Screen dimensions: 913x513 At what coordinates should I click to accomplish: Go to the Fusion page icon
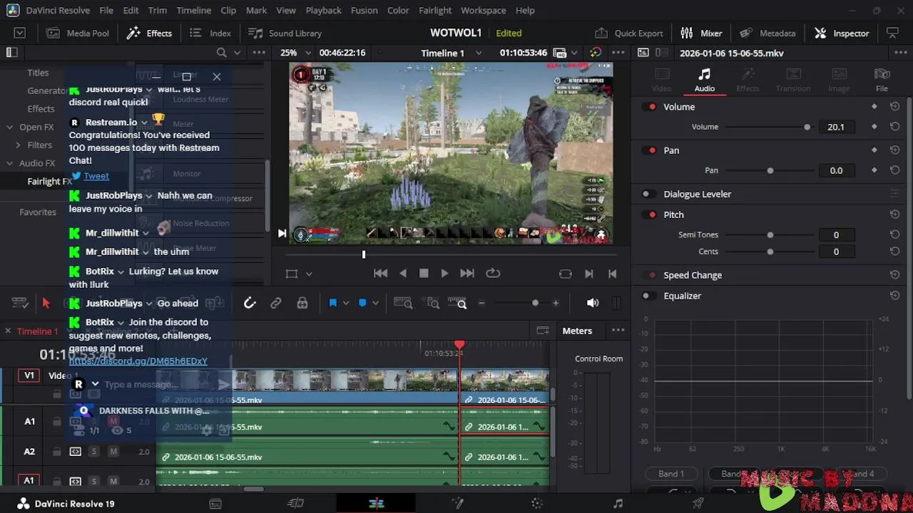(457, 504)
